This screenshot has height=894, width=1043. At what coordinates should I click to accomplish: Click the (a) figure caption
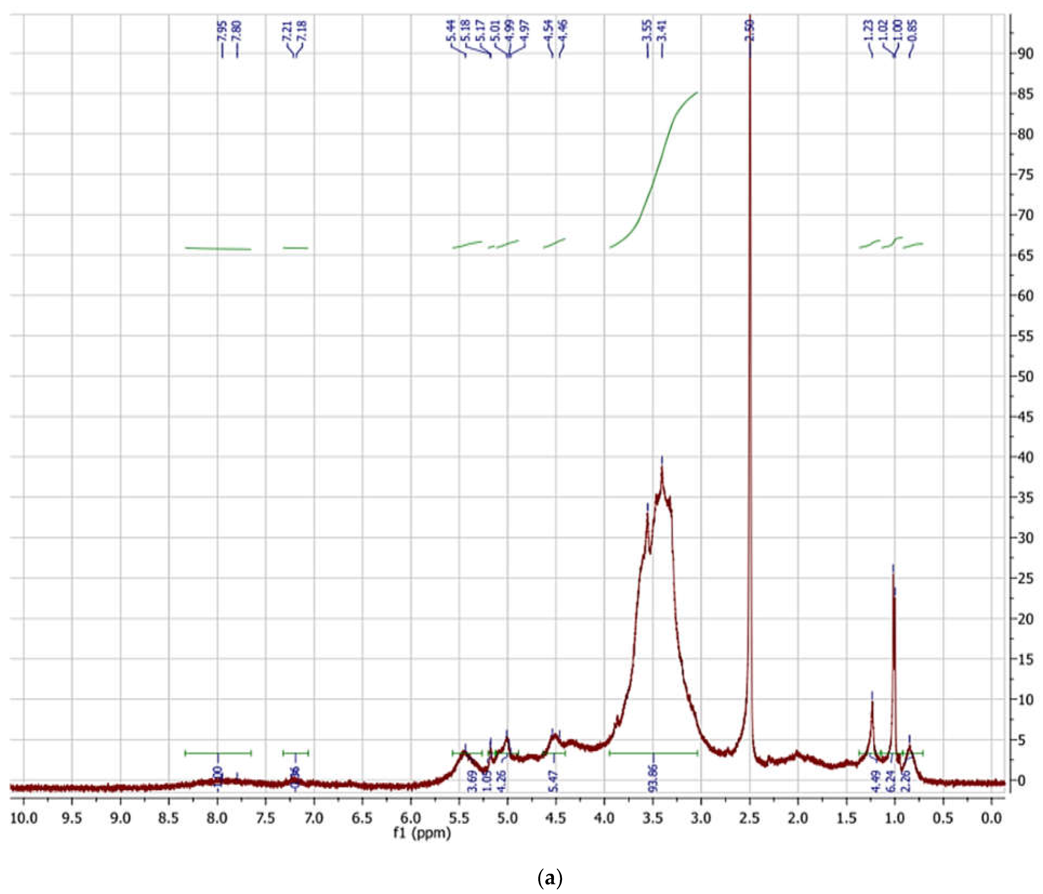(x=550, y=879)
